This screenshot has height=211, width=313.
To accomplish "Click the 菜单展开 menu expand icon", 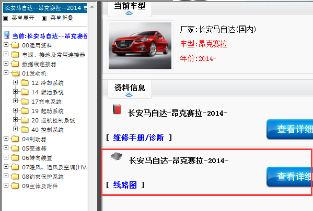I will tap(6, 19).
